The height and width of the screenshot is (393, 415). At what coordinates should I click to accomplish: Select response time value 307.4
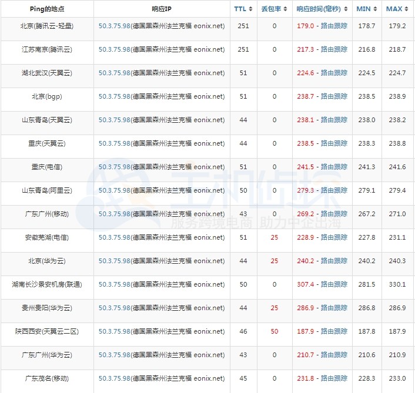tap(305, 284)
